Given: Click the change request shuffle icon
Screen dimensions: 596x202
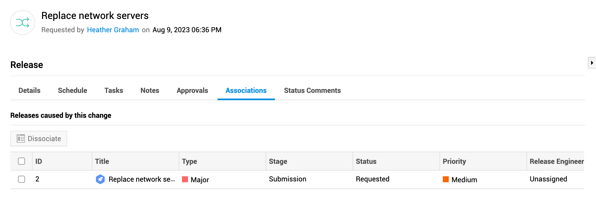Looking at the screenshot, I should click(23, 22).
